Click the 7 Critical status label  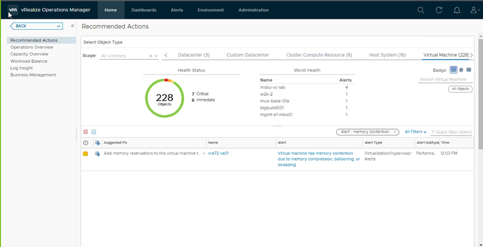pos(200,94)
